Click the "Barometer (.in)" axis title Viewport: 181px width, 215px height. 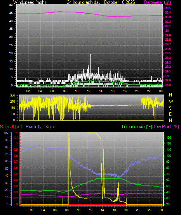157,2
